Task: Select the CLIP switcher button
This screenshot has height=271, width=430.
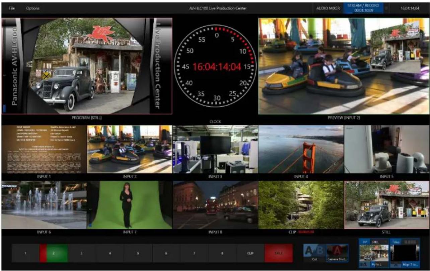Action: coord(250,253)
